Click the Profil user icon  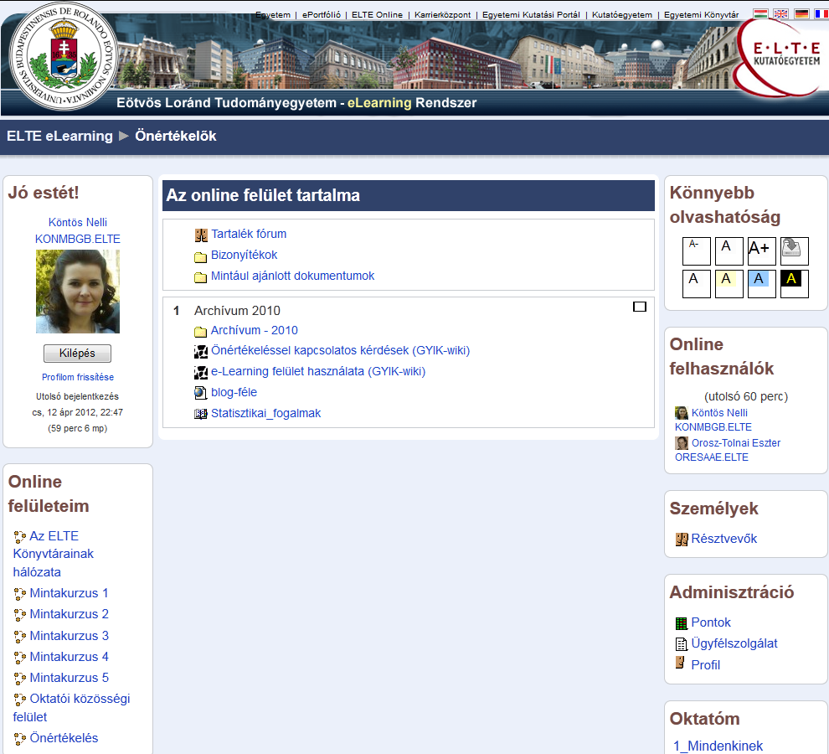click(x=681, y=663)
